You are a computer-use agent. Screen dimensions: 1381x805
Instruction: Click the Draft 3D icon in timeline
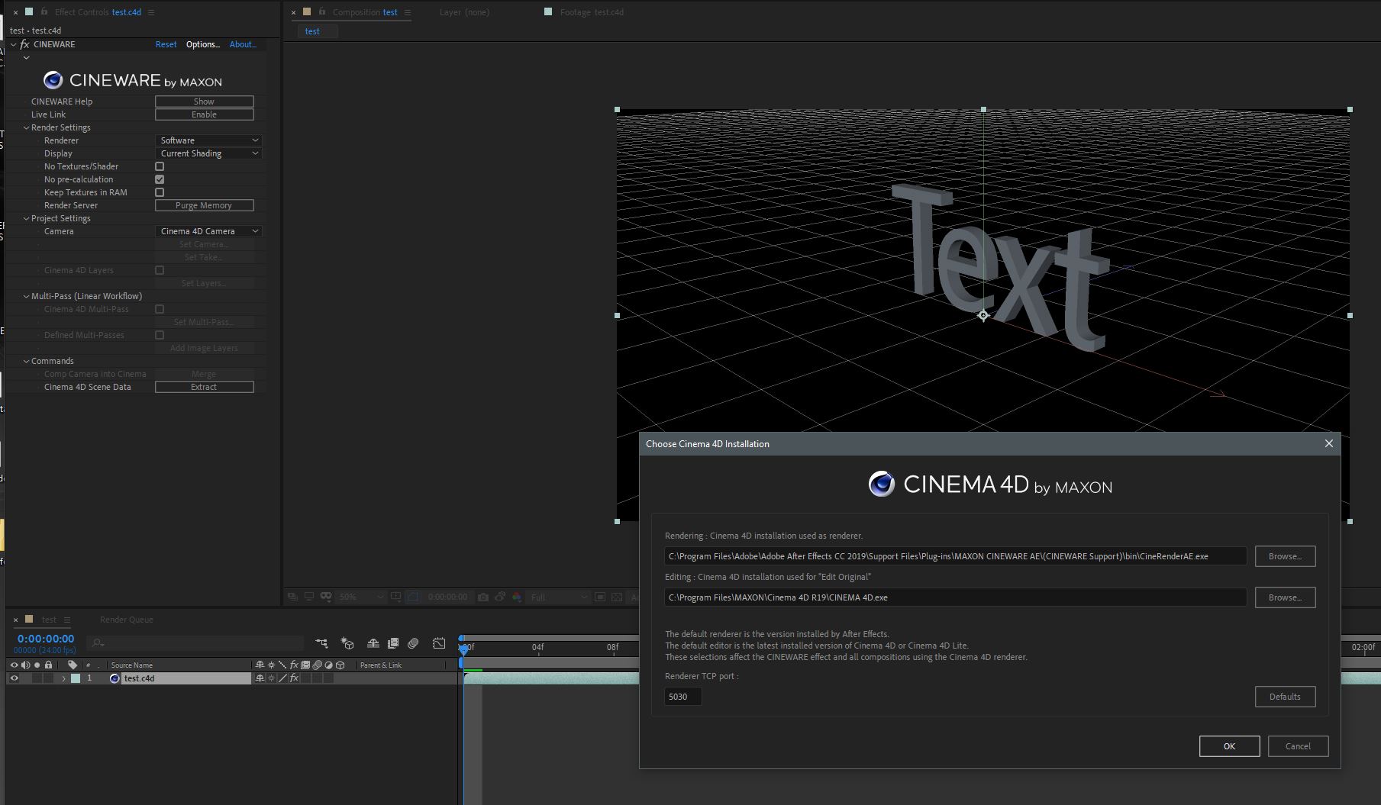pos(347,643)
